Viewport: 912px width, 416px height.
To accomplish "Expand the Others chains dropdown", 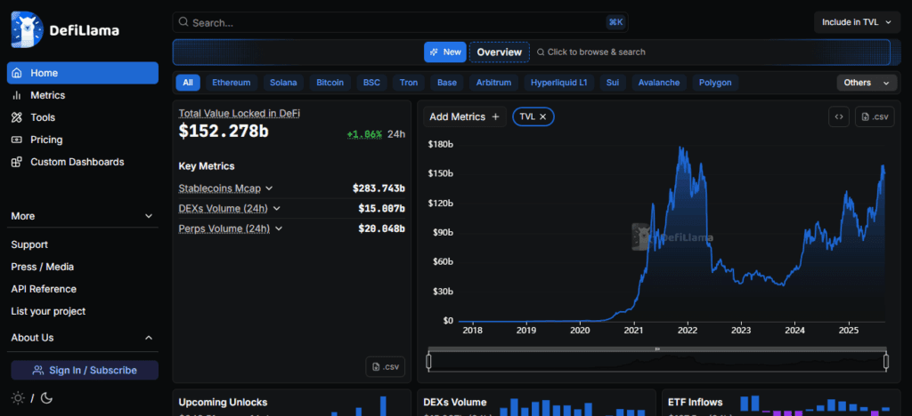I will tap(866, 83).
